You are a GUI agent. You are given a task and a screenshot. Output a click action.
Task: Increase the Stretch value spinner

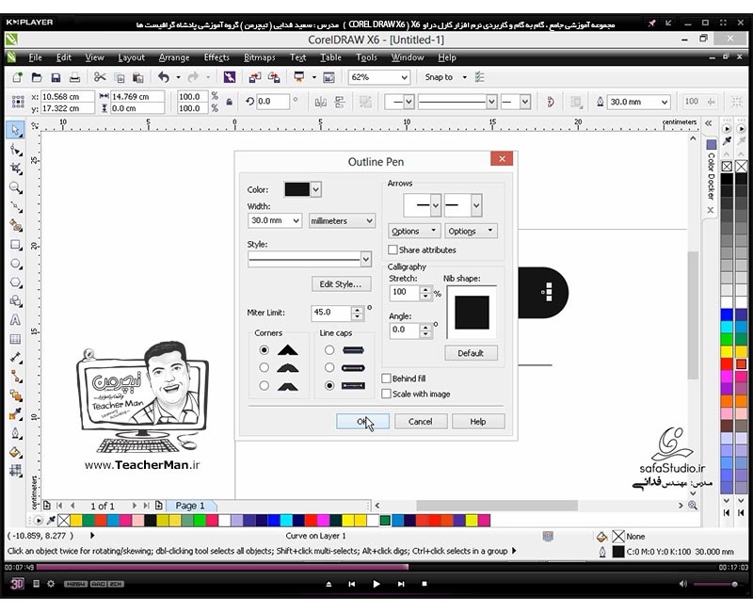[425, 289]
